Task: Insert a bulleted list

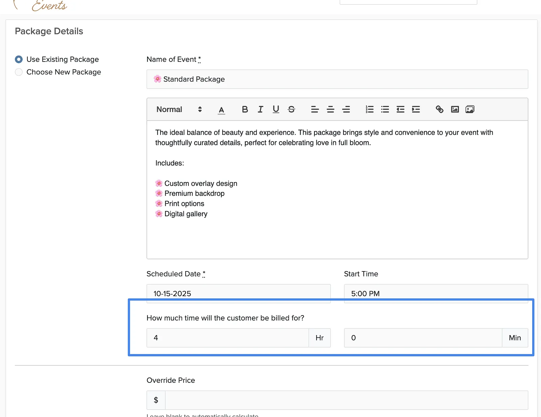Action: (385, 109)
